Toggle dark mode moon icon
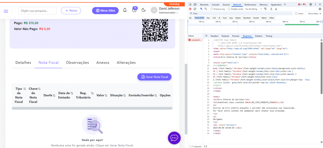The width and height of the screenshot is (323, 148). tap(143, 10)
